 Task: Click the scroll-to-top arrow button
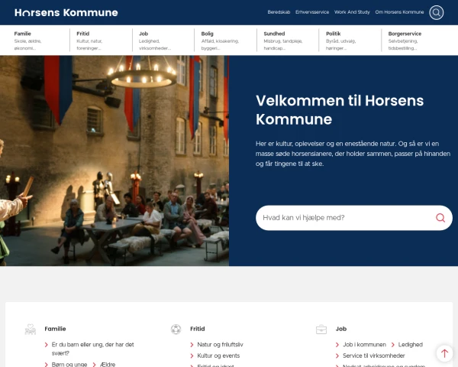coord(444,353)
